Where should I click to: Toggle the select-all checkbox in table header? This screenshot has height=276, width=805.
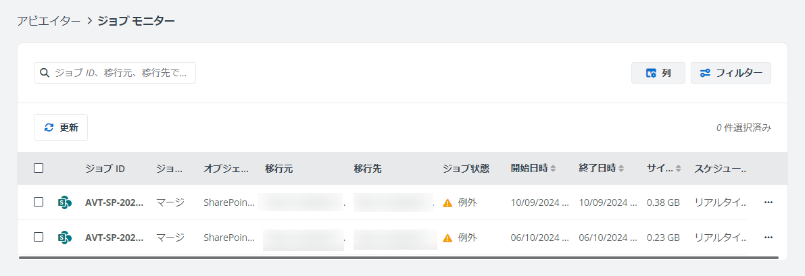click(39, 168)
